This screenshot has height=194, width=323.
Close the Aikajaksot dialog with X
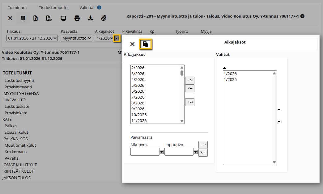[x=133, y=44]
